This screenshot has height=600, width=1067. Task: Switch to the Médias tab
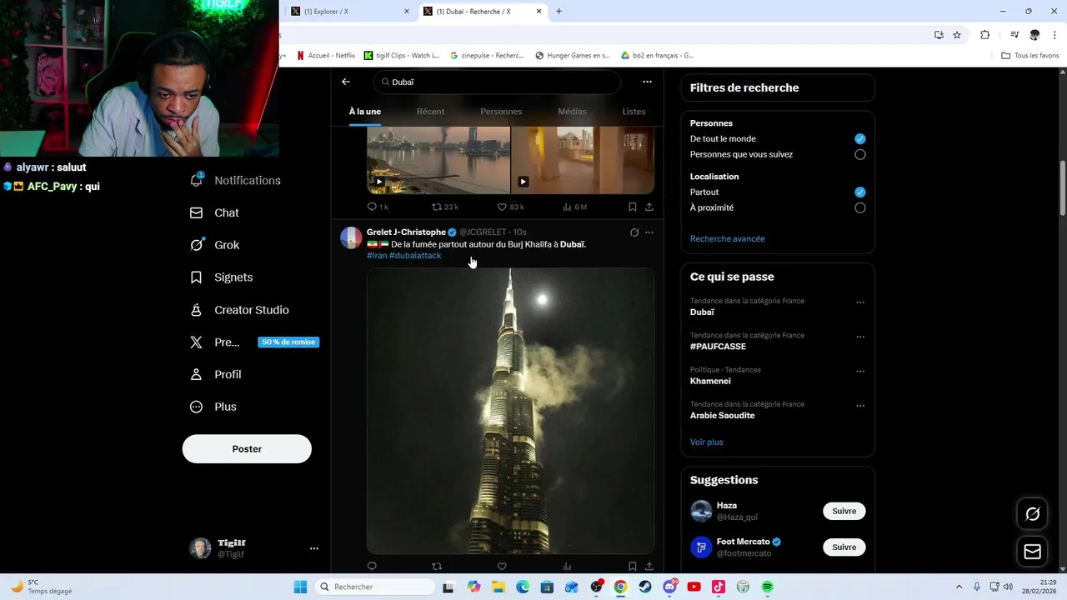pyautogui.click(x=572, y=112)
